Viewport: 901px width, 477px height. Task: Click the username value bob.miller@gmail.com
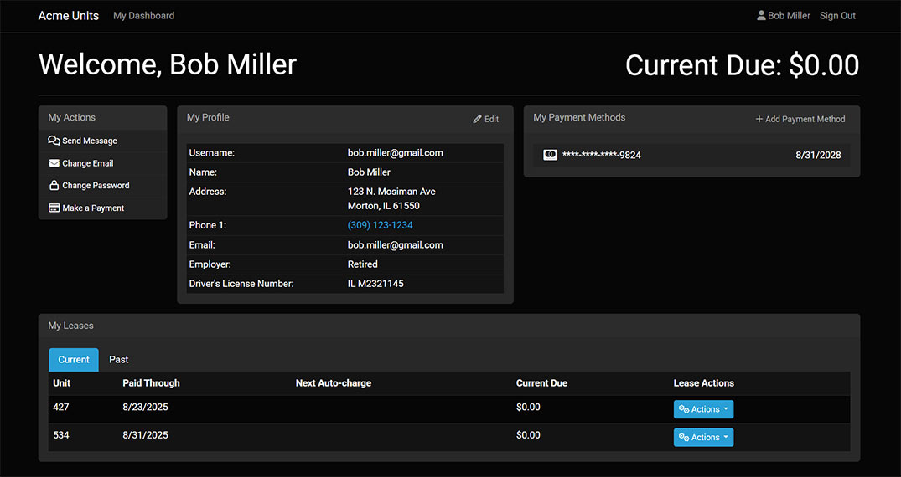coord(396,152)
